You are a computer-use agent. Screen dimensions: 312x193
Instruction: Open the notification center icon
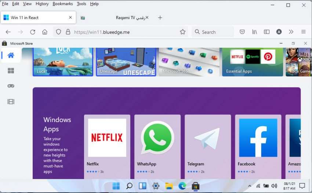point(302,186)
